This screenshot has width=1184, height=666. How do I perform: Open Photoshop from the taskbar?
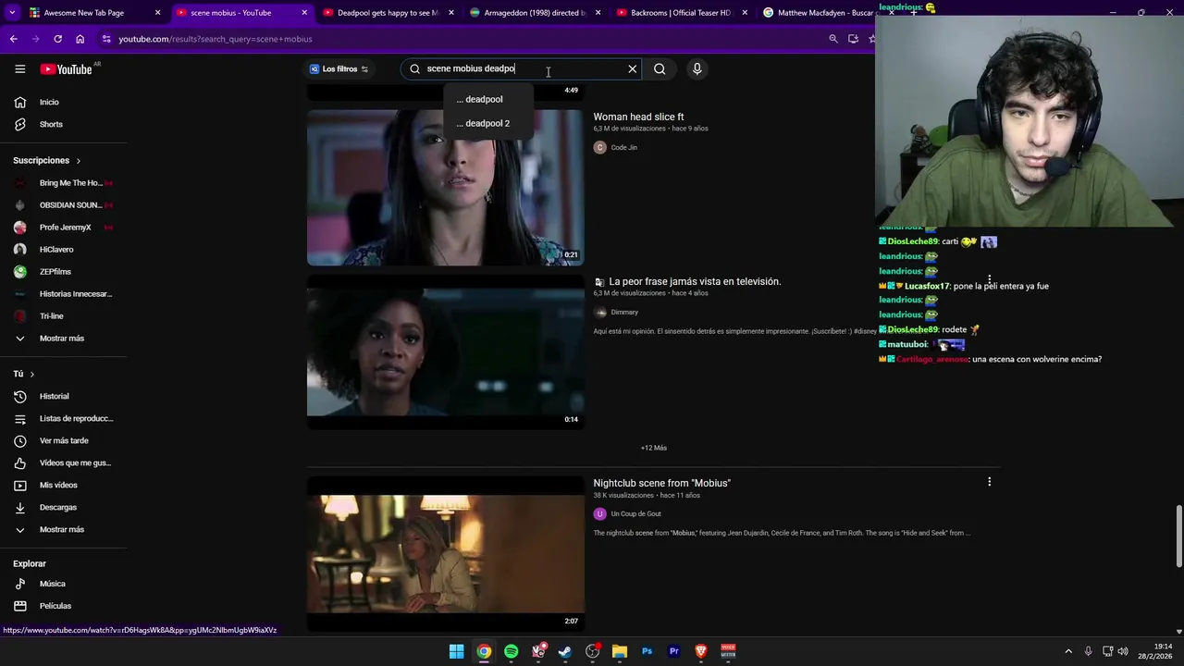pyautogui.click(x=647, y=651)
